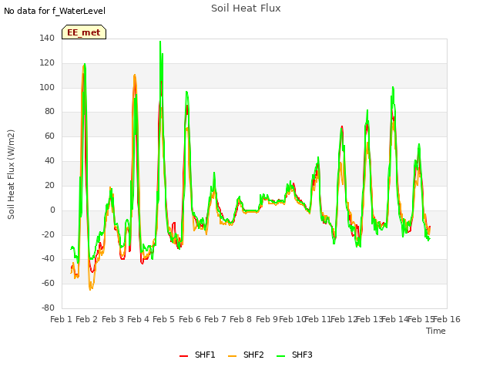Click the 'Feb 8' x-axis tick label
493x370 pixels.
tap(241, 319)
